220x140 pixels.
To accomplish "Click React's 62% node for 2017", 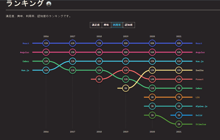I will coord(73,43).
